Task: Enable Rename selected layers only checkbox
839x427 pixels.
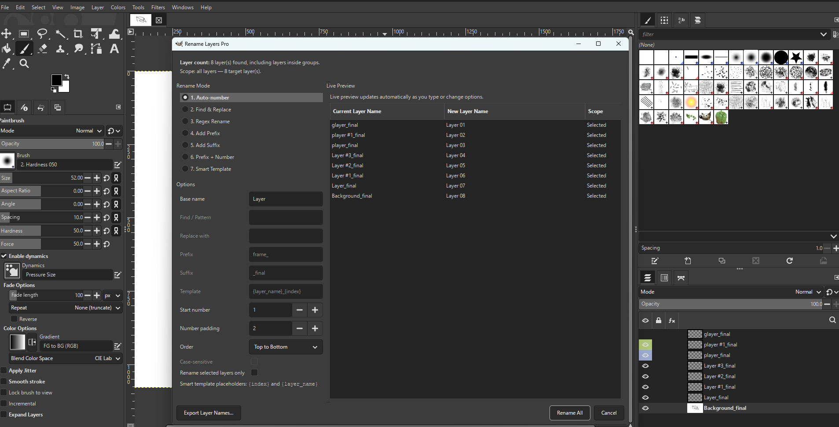Action: click(x=254, y=373)
